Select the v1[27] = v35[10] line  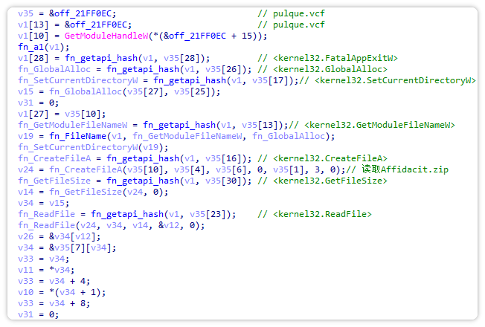tap(62, 114)
